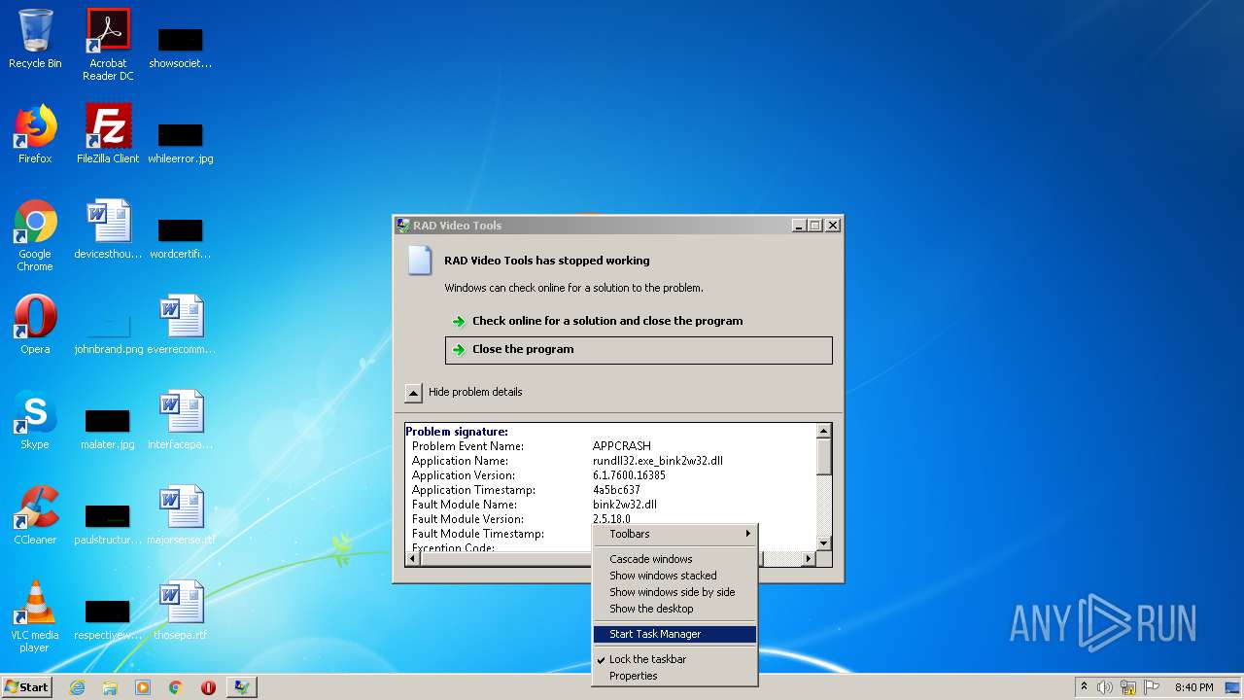This screenshot has width=1244, height=700.
Task: Select the interfacepa... Word document icon
Action: pyautogui.click(x=181, y=420)
